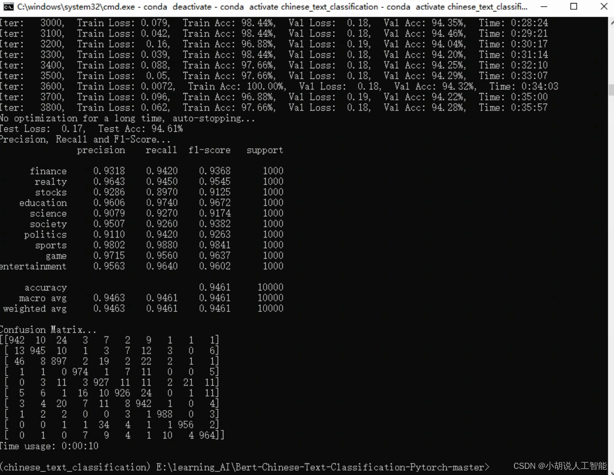Click the 'sports' row label

(51, 245)
